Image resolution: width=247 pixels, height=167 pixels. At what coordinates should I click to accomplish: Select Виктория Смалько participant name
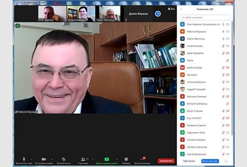point(196,97)
